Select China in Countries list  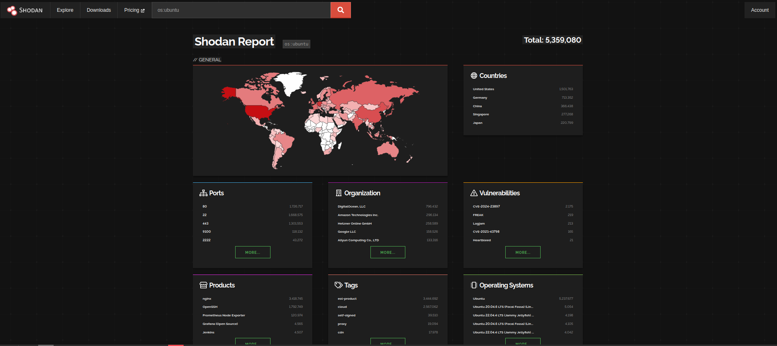coord(523,106)
